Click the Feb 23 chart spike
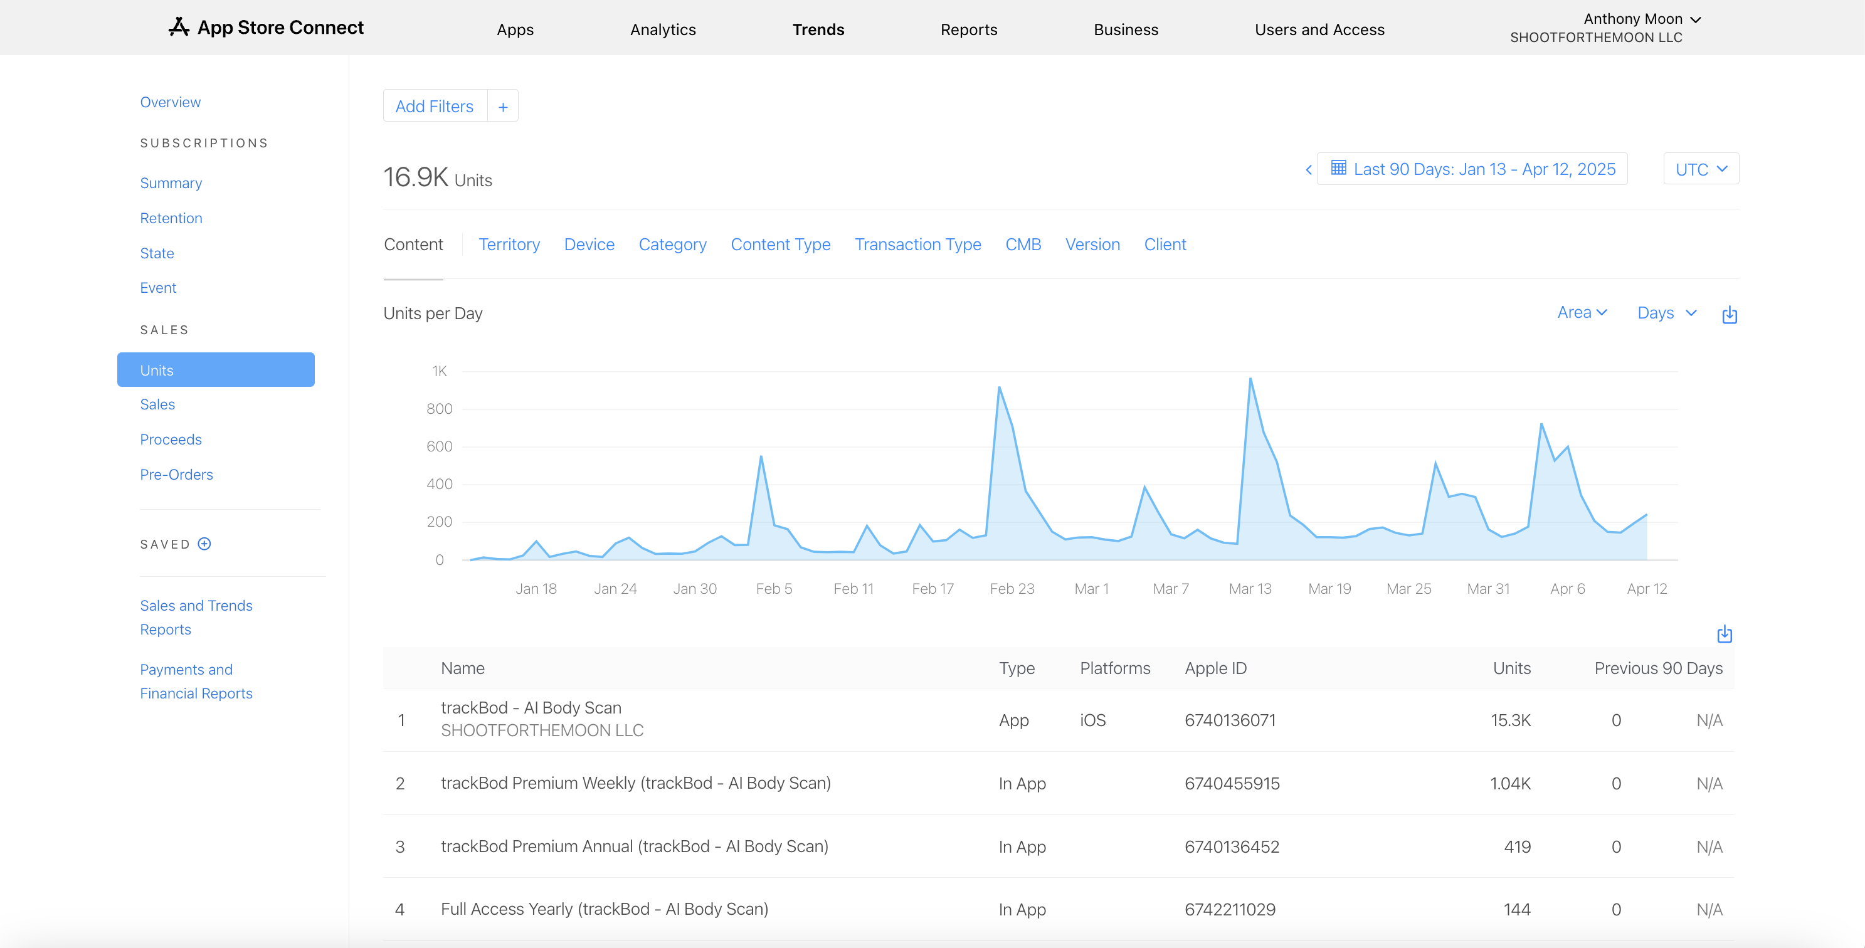The image size is (1865, 948). tap(999, 388)
